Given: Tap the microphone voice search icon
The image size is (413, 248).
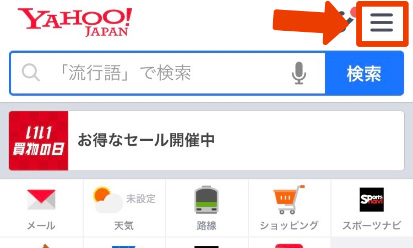Looking at the screenshot, I should [x=299, y=73].
